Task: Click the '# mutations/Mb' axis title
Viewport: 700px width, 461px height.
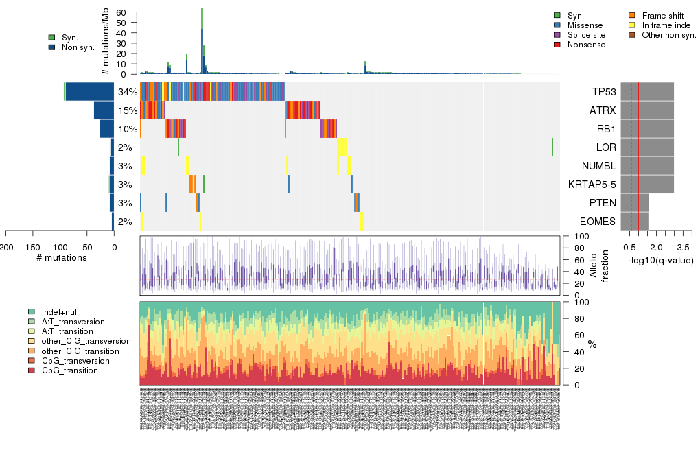Action: point(105,44)
